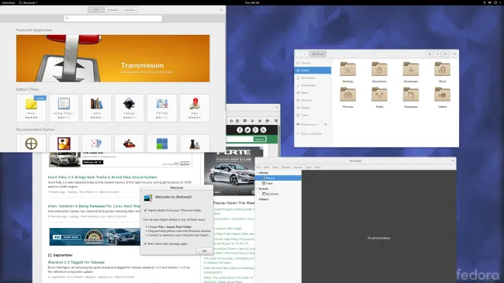504x283 pixels.
Task: Go forward in Files window
Action: tap(305, 54)
